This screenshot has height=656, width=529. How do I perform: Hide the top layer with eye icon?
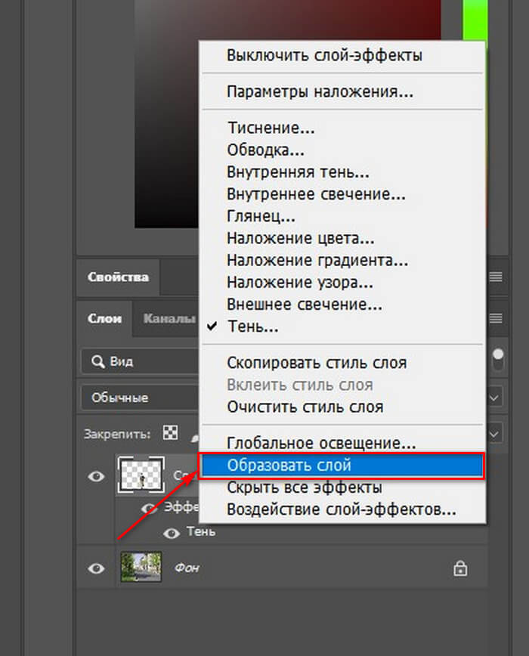pyautogui.click(x=96, y=476)
